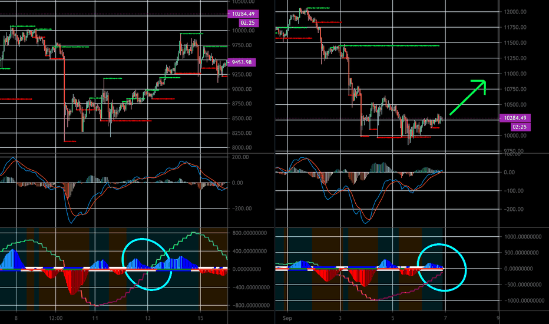549x324 pixels.
Task: Click the 9250.00 price axis label
Action: (x=242, y=74)
